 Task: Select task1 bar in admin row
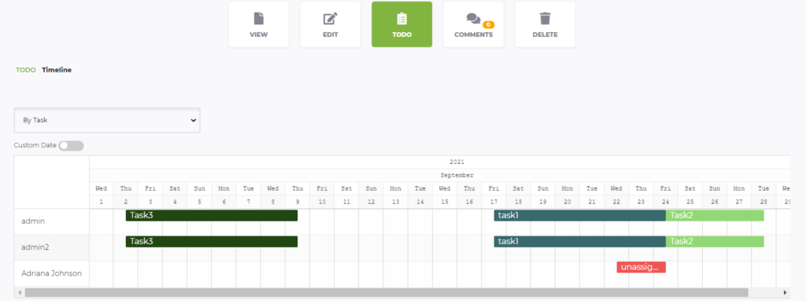[580, 216]
